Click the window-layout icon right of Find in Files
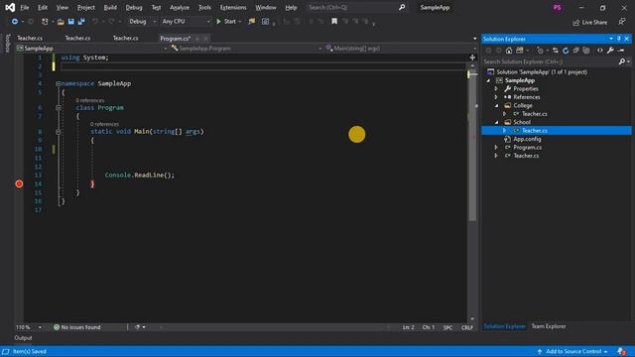635x357 pixels. point(265,22)
